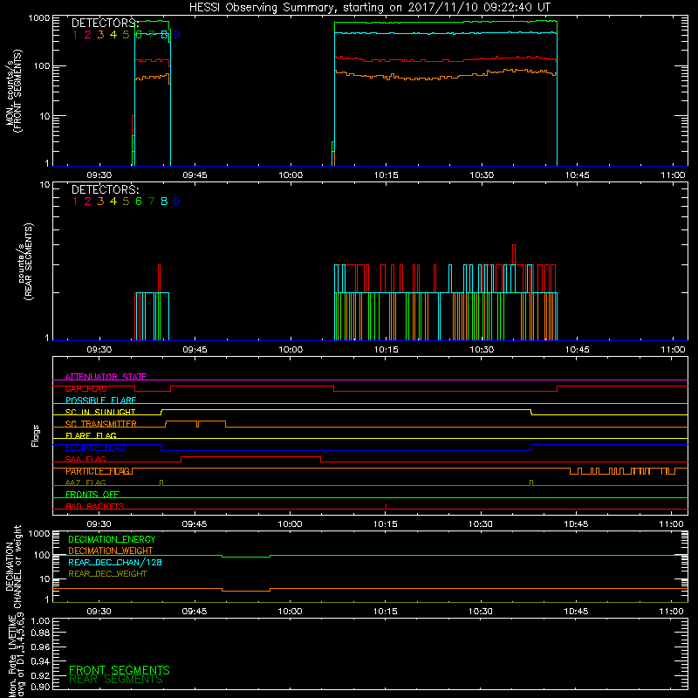Screen dimensions: 698x698
Task: Click the 10:15 tick under the decimation plot
Action: point(385,612)
